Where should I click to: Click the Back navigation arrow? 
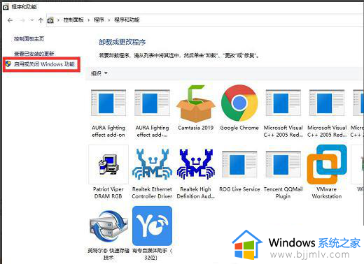pyautogui.click(x=10, y=20)
